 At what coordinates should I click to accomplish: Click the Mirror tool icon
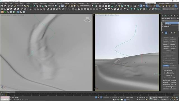(x=93, y=6)
